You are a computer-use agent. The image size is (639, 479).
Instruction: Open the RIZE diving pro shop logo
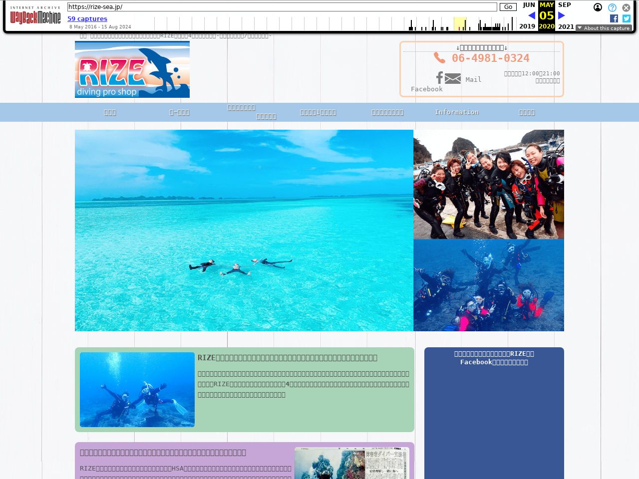tap(132, 69)
